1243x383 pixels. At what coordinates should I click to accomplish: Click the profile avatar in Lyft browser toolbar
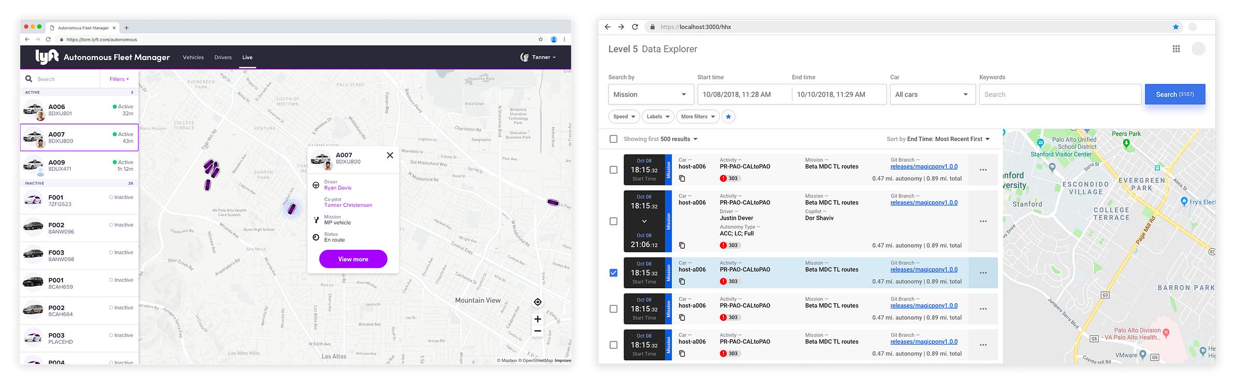click(554, 39)
